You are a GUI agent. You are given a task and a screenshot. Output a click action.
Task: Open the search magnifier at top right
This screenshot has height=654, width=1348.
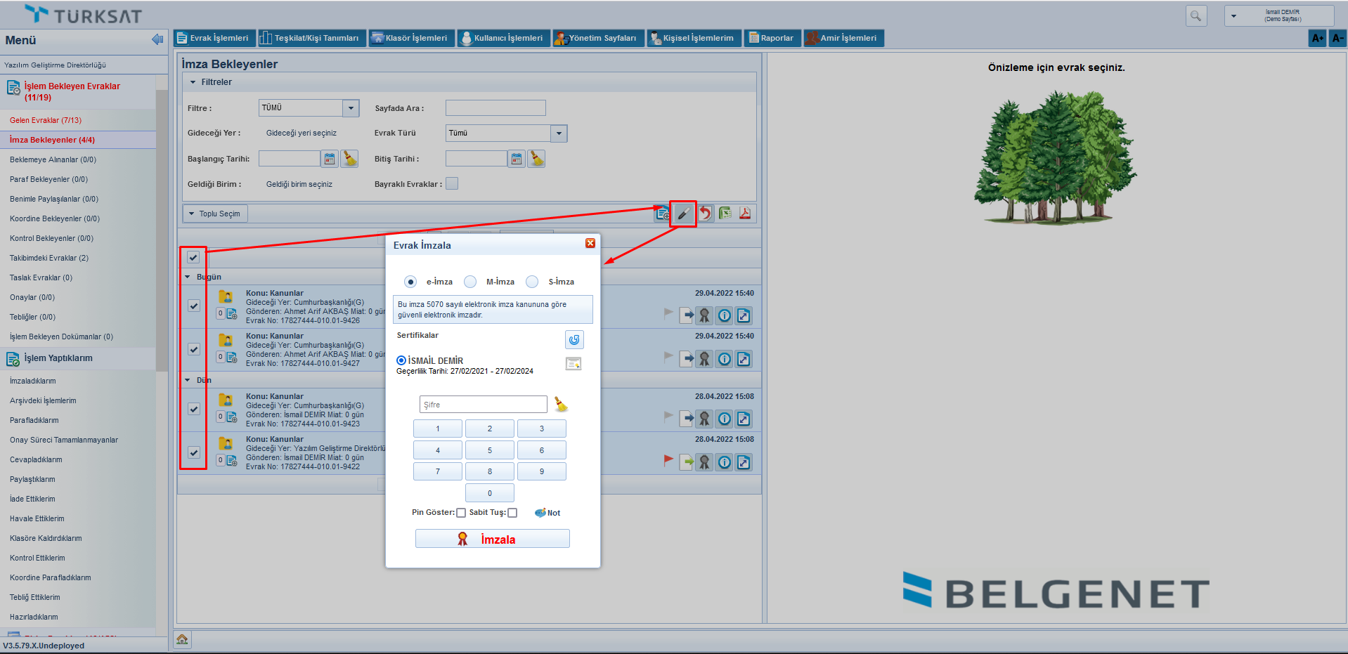1195,15
